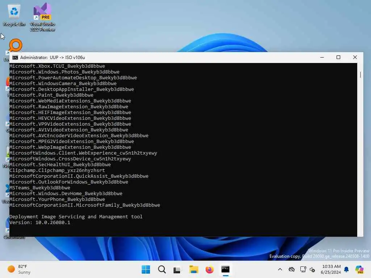Screen dimensions: 371x278
Task: Open the notifications bell icon
Action: coord(346,269)
